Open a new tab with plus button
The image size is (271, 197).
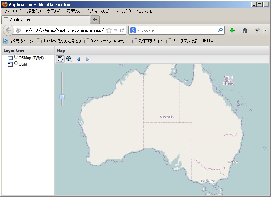pyautogui.click(x=94, y=20)
